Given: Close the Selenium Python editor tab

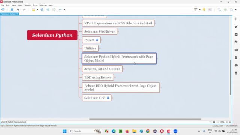Looking at the screenshot, I should (17, 14).
